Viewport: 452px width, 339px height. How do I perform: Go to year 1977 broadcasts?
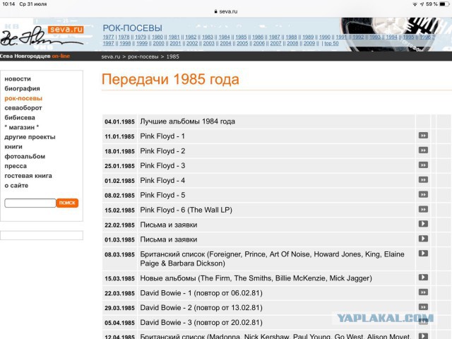[108, 37]
